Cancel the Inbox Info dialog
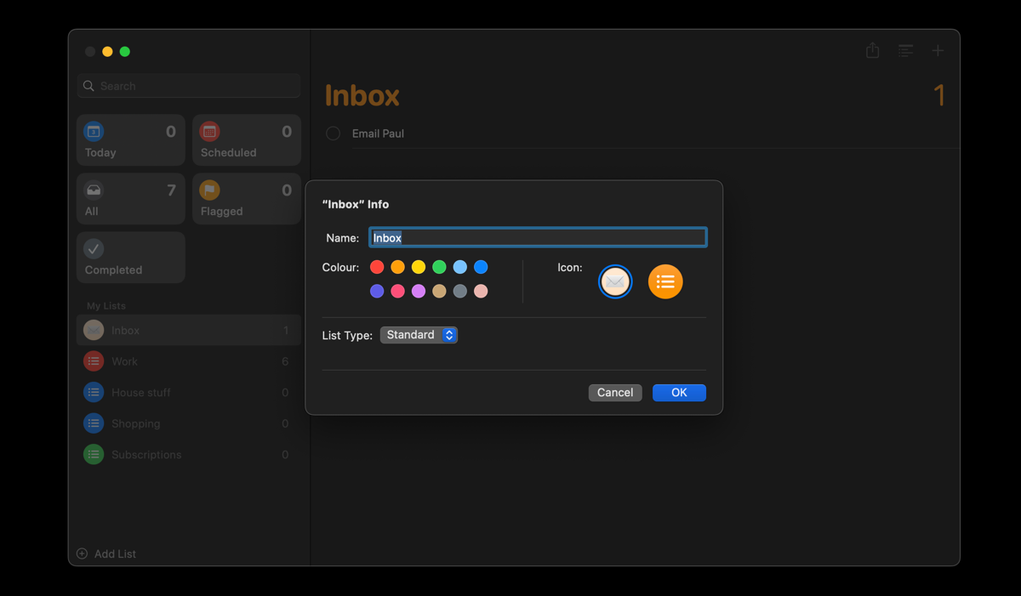This screenshot has width=1021, height=596. 615,392
